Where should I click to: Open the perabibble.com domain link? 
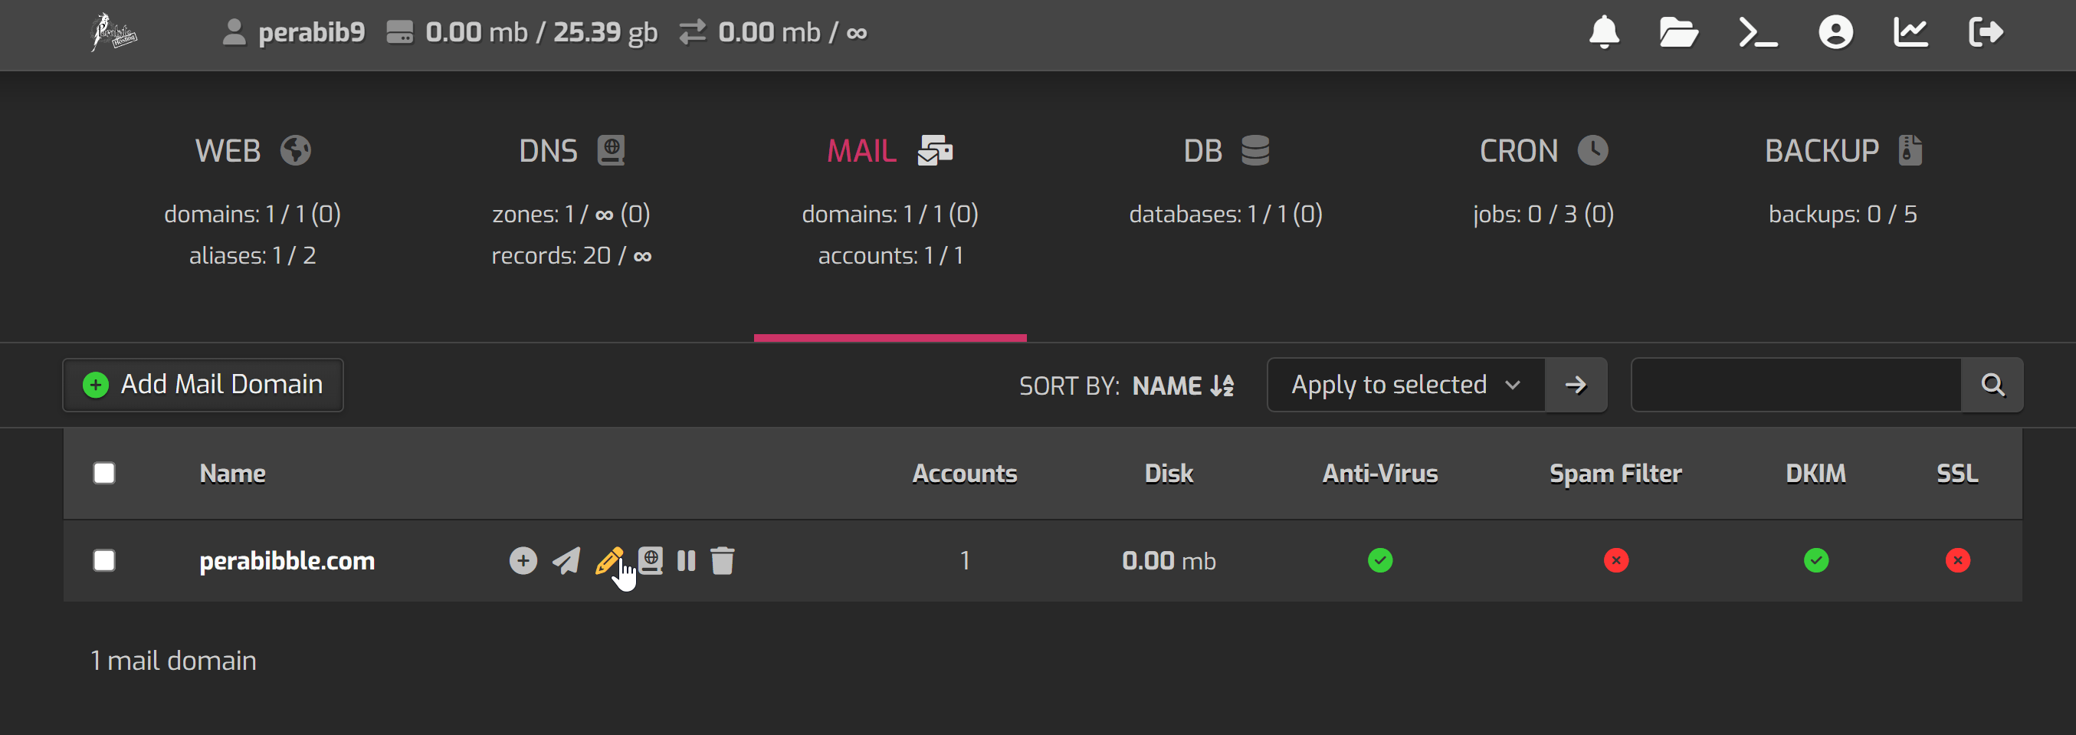click(x=287, y=561)
